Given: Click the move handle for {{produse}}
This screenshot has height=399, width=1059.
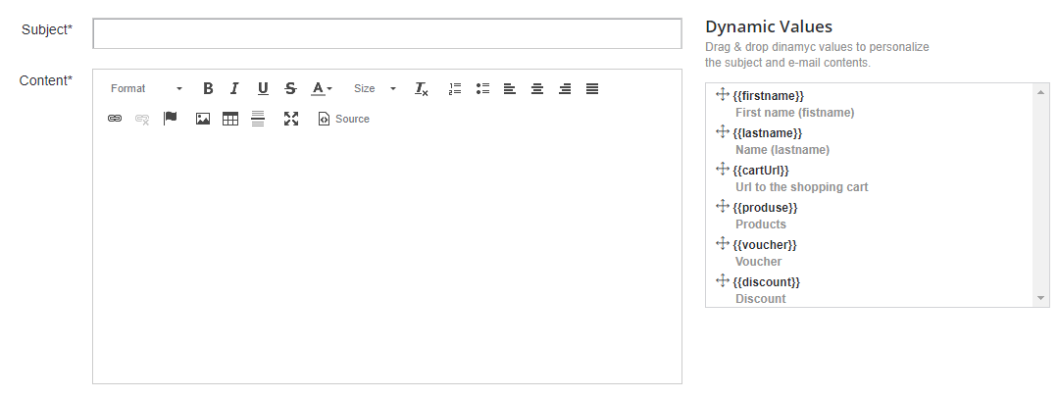Looking at the screenshot, I should coord(723,206).
